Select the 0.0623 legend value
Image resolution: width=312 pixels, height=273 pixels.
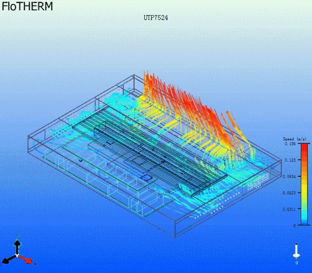(x=289, y=193)
